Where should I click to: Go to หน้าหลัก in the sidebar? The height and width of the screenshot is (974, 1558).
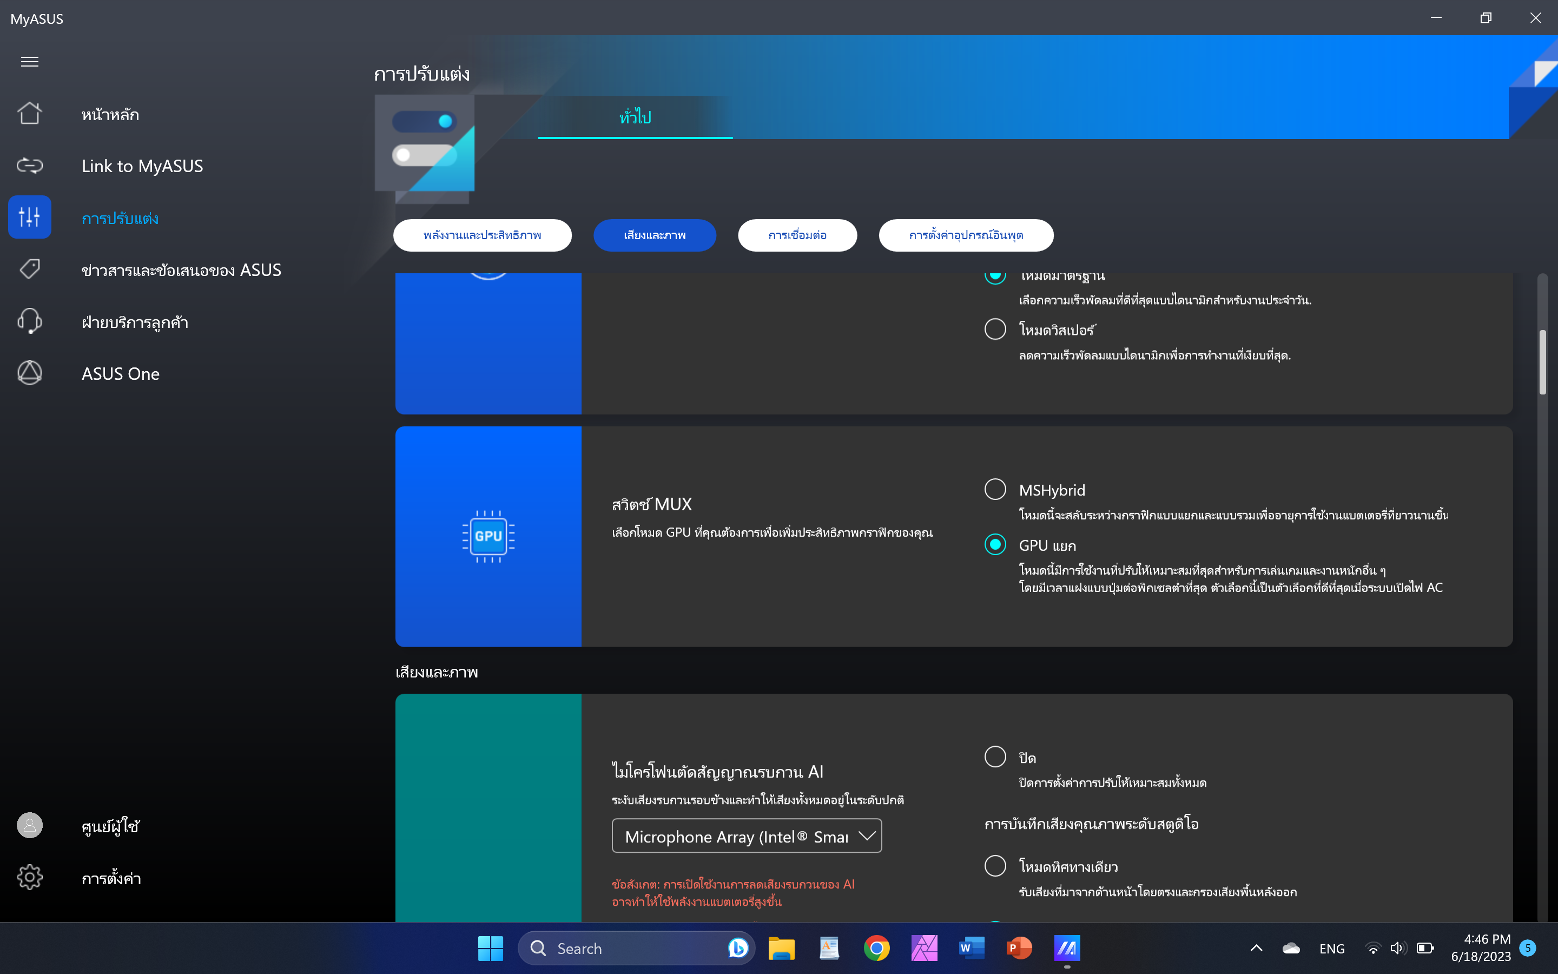pyautogui.click(x=110, y=115)
